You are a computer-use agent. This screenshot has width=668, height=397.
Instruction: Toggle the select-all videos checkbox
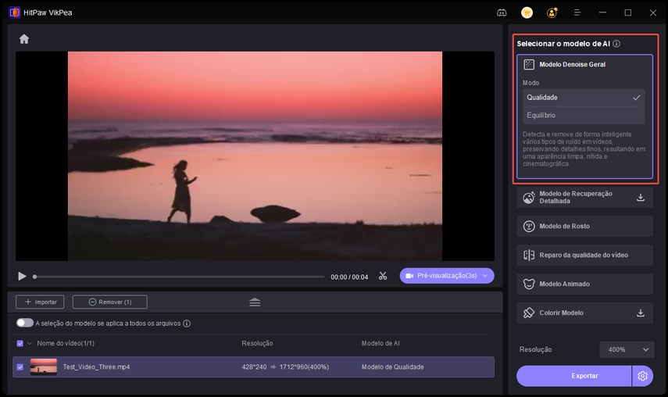(20, 343)
